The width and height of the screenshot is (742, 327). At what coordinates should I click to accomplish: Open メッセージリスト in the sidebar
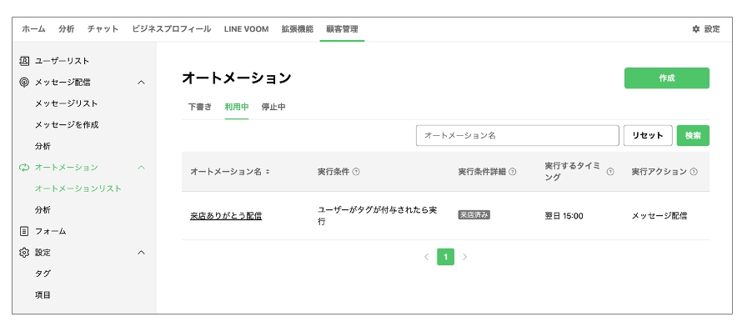[x=66, y=103]
